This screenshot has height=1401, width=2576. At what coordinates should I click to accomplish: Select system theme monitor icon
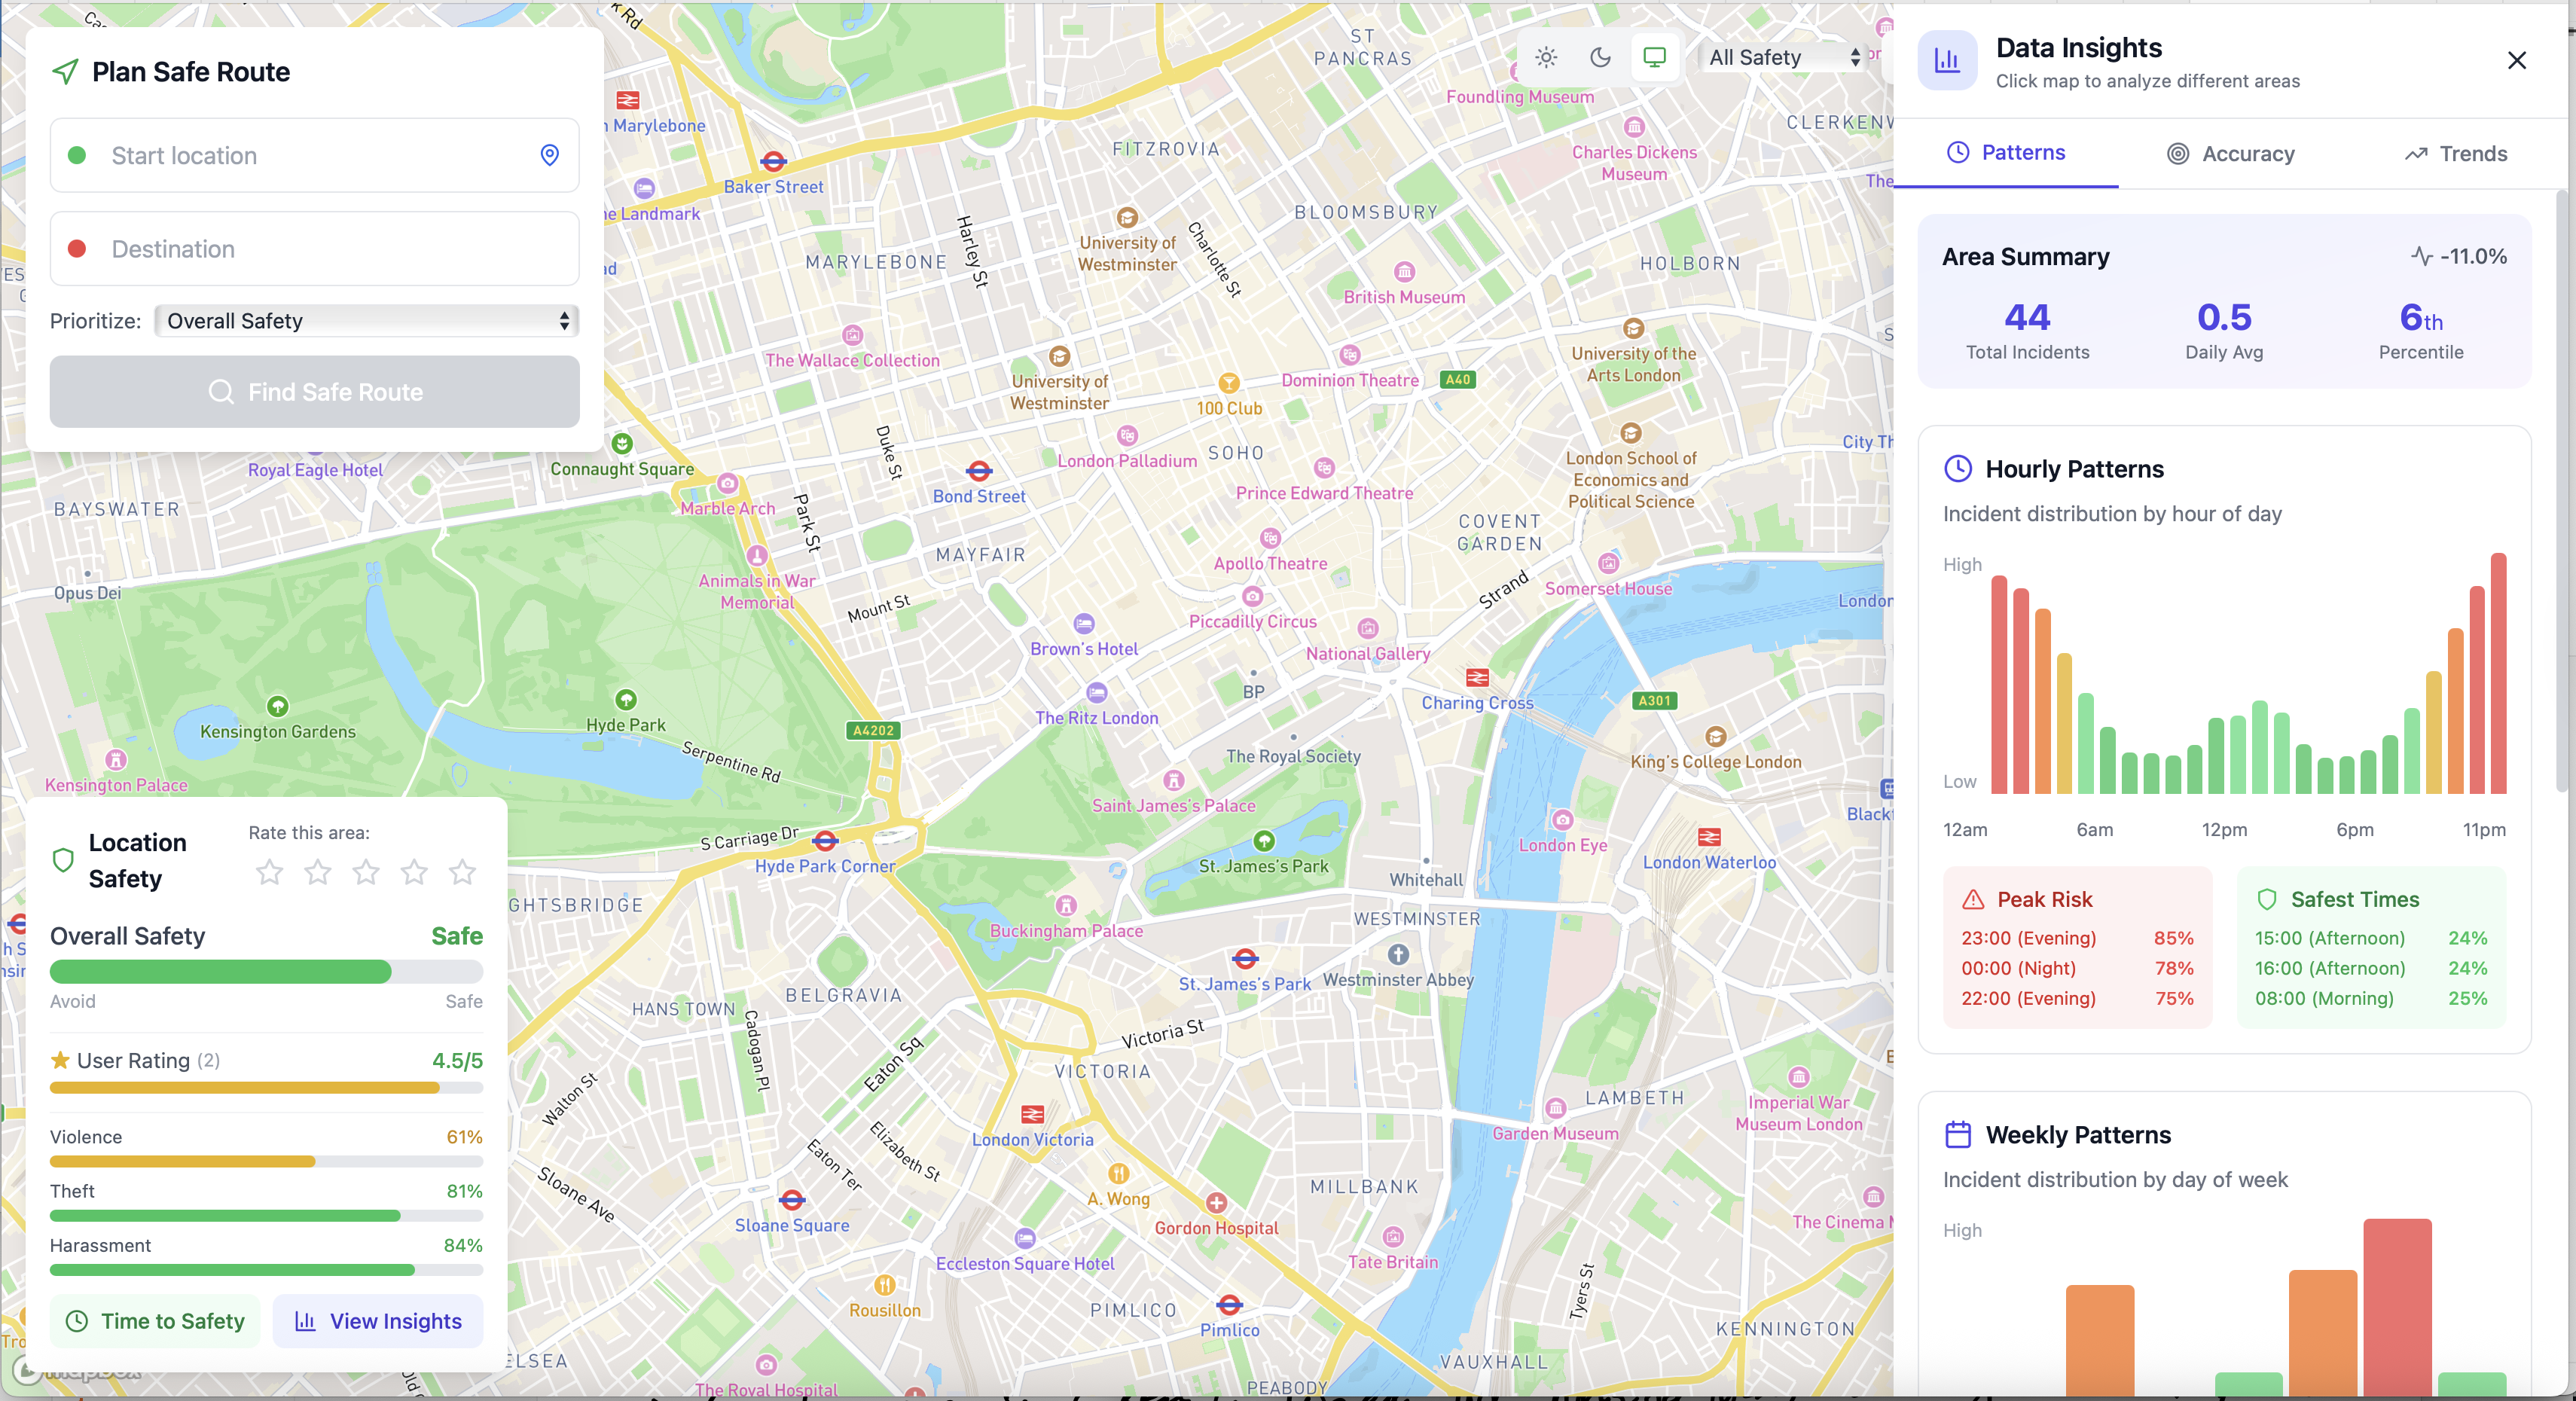(1655, 57)
